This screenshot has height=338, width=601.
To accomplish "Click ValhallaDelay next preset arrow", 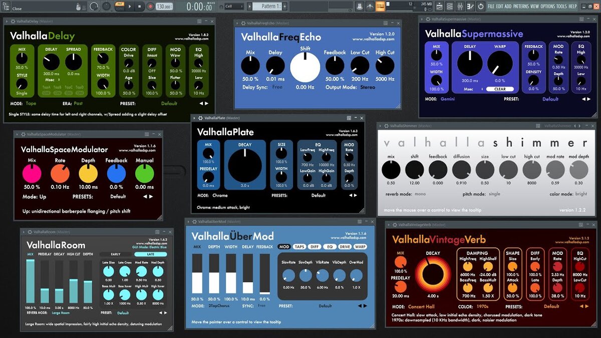I will click(206, 103).
